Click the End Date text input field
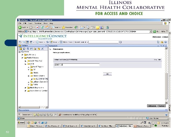 [x=77, y=65]
